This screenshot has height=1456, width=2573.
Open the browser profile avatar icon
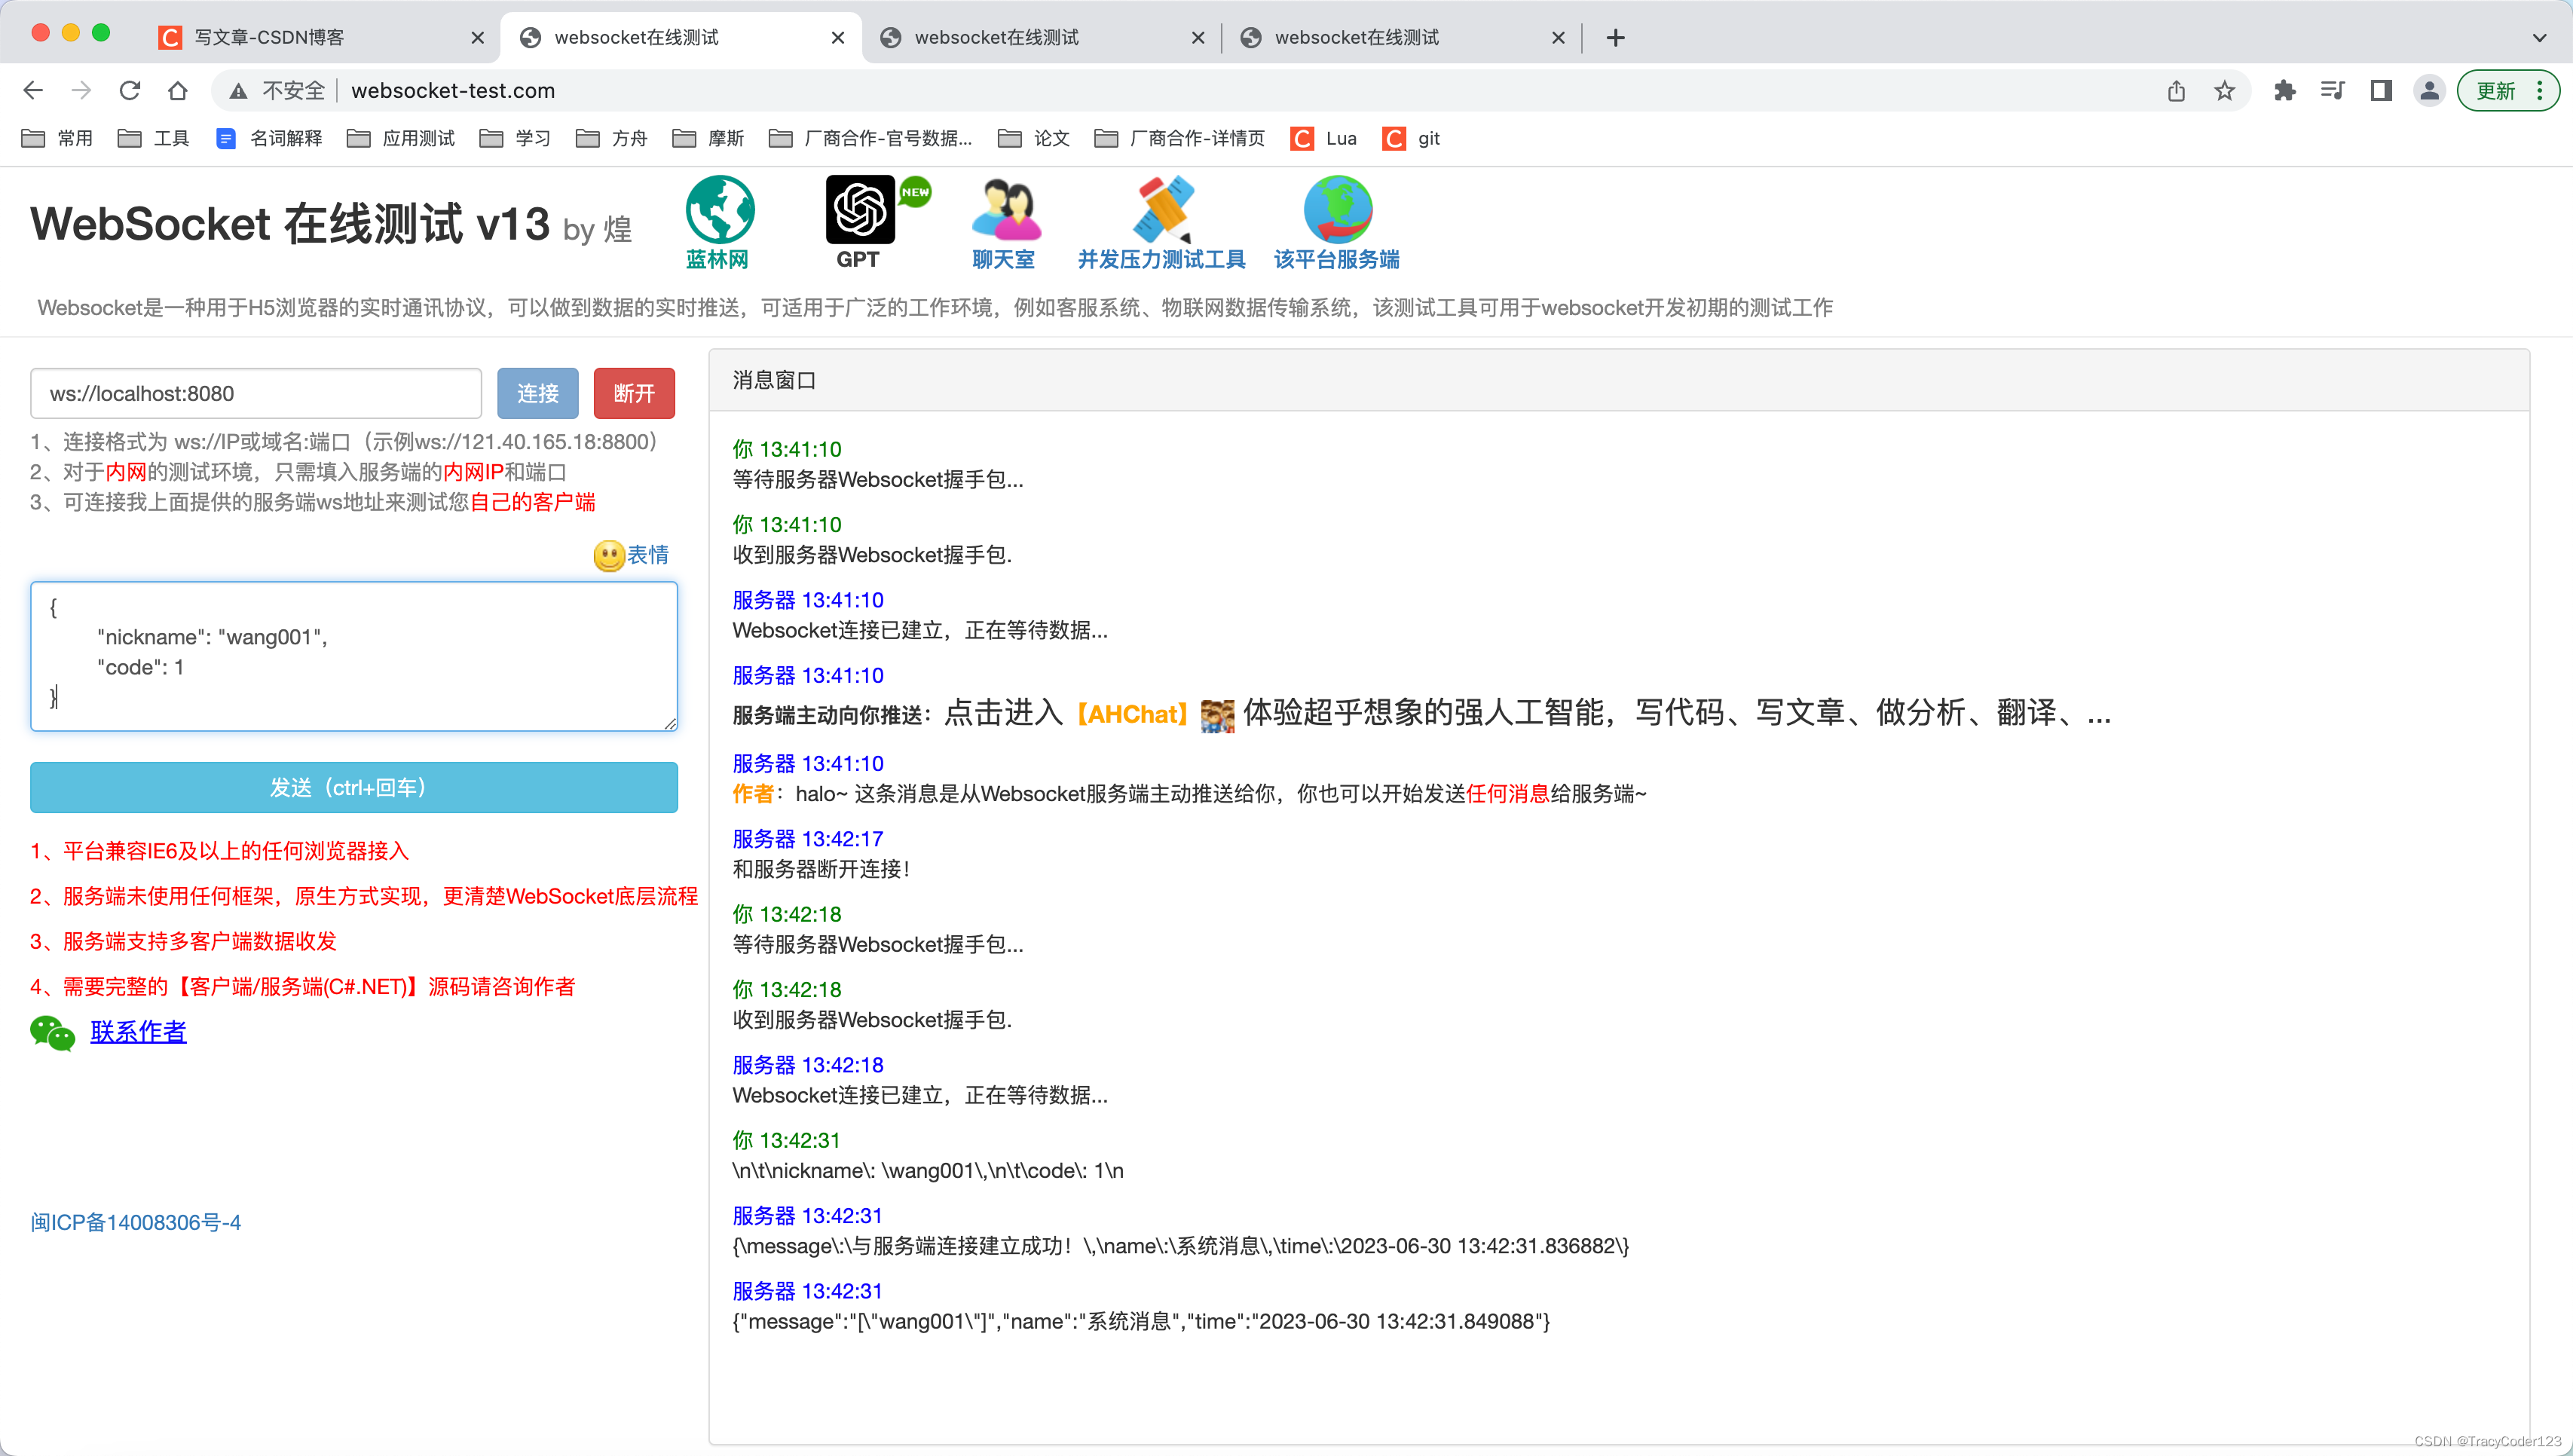tap(2429, 90)
